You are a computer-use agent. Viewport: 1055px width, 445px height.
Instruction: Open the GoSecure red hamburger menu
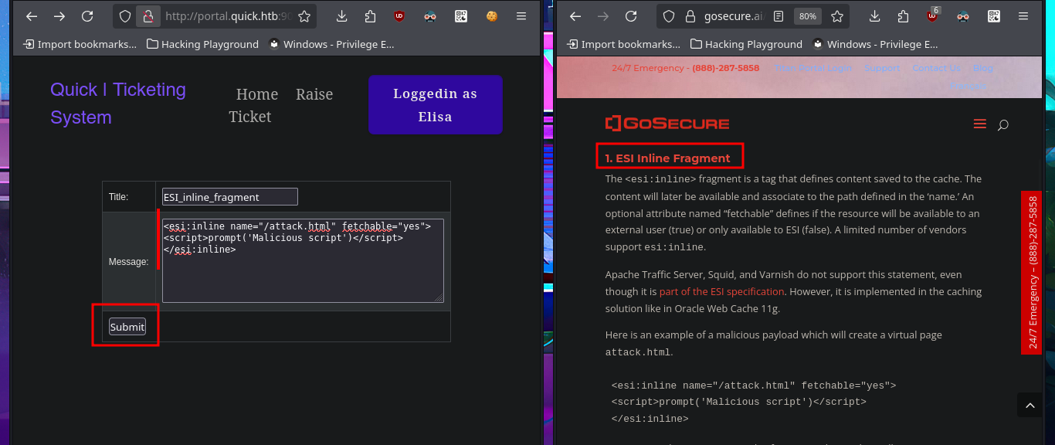click(x=980, y=124)
